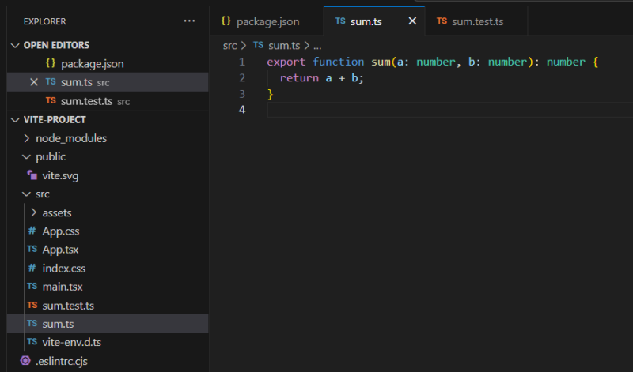Click TS icon beside main.tsx
The width and height of the screenshot is (633, 372).
point(32,287)
